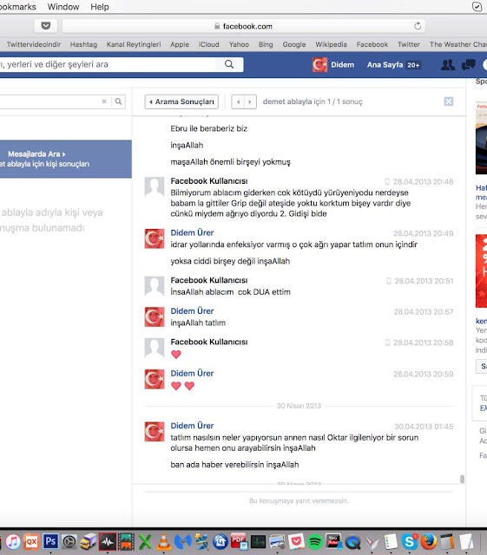Viewport: 487px width, 555px height.
Task: Click the Arama Sonuçları back button
Action: [181, 102]
